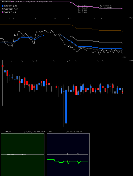Open the green MACD indicator chart panel
The height and width of the screenshot is (176, 133).
click(23, 155)
